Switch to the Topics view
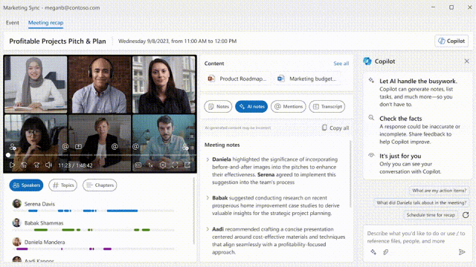Viewport: 476px width, 267px height. click(62, 185)
